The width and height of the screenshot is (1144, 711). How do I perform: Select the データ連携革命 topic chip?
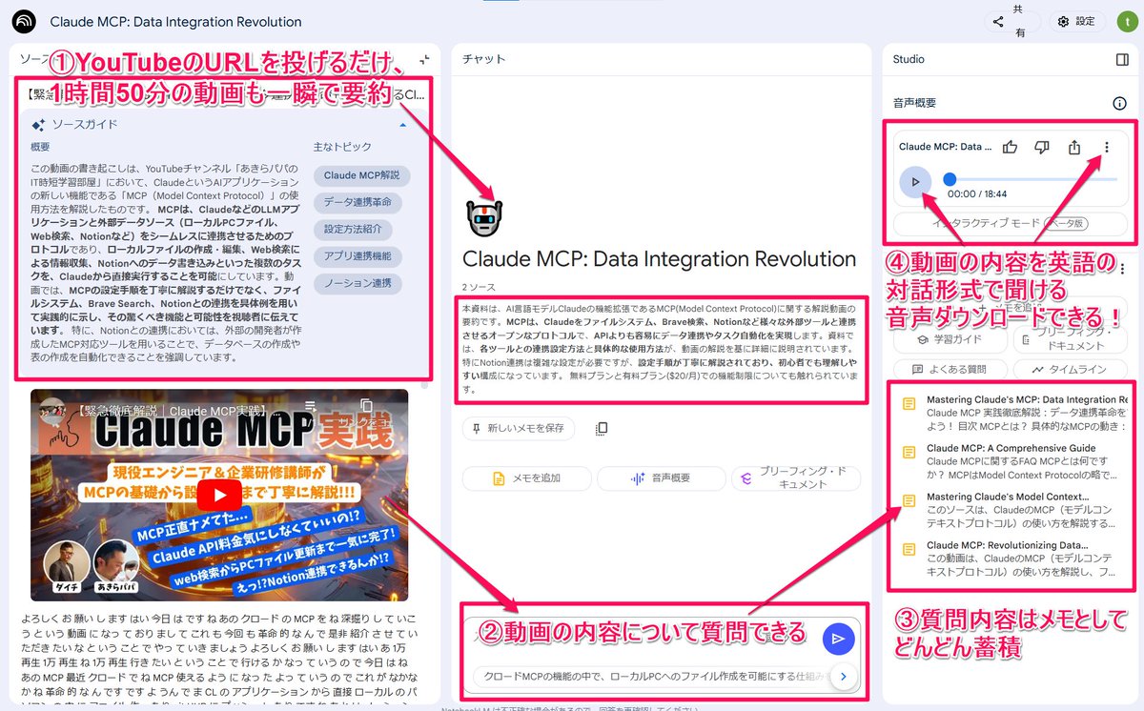pos(357,202)
